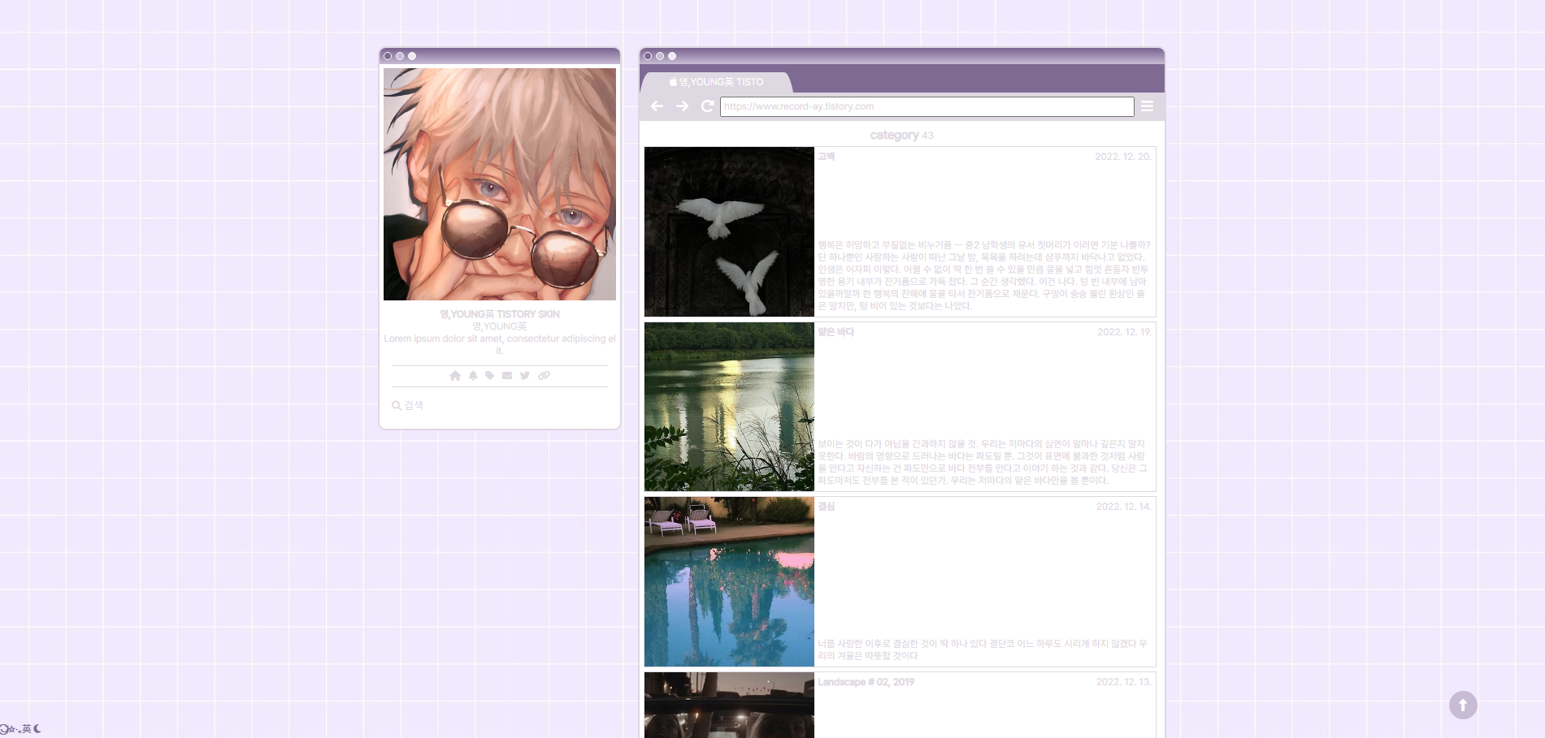Click the 얕은 바다 post excerpt text
Image resolution: width=1545 pixels, height=738 pixels.
[983, 462]
